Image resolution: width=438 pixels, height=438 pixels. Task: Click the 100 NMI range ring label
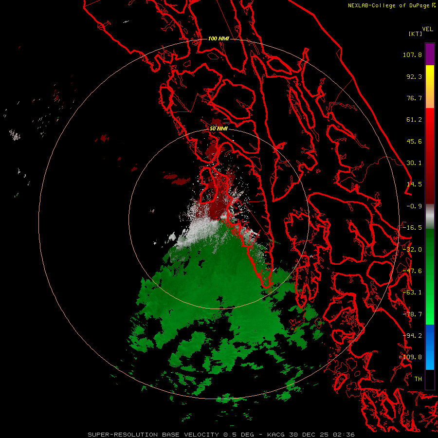(219, 38)
